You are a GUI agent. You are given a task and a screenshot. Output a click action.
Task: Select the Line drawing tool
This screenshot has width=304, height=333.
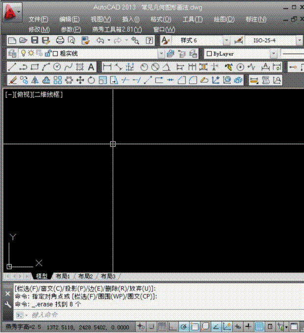12,67
